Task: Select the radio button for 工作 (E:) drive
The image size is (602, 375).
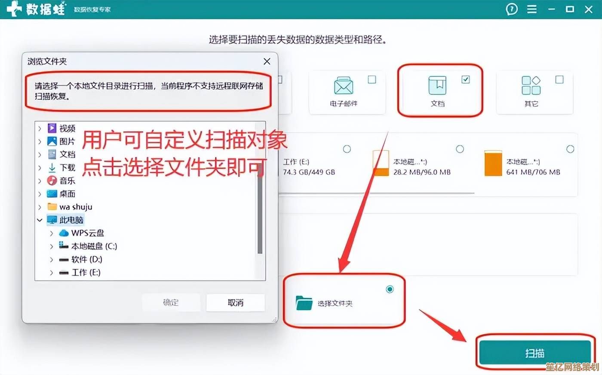Action: 347,149
